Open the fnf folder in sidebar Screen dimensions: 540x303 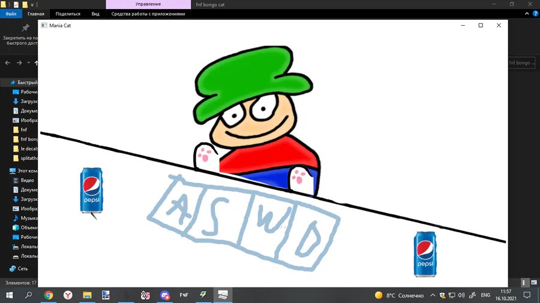point(20,130)
